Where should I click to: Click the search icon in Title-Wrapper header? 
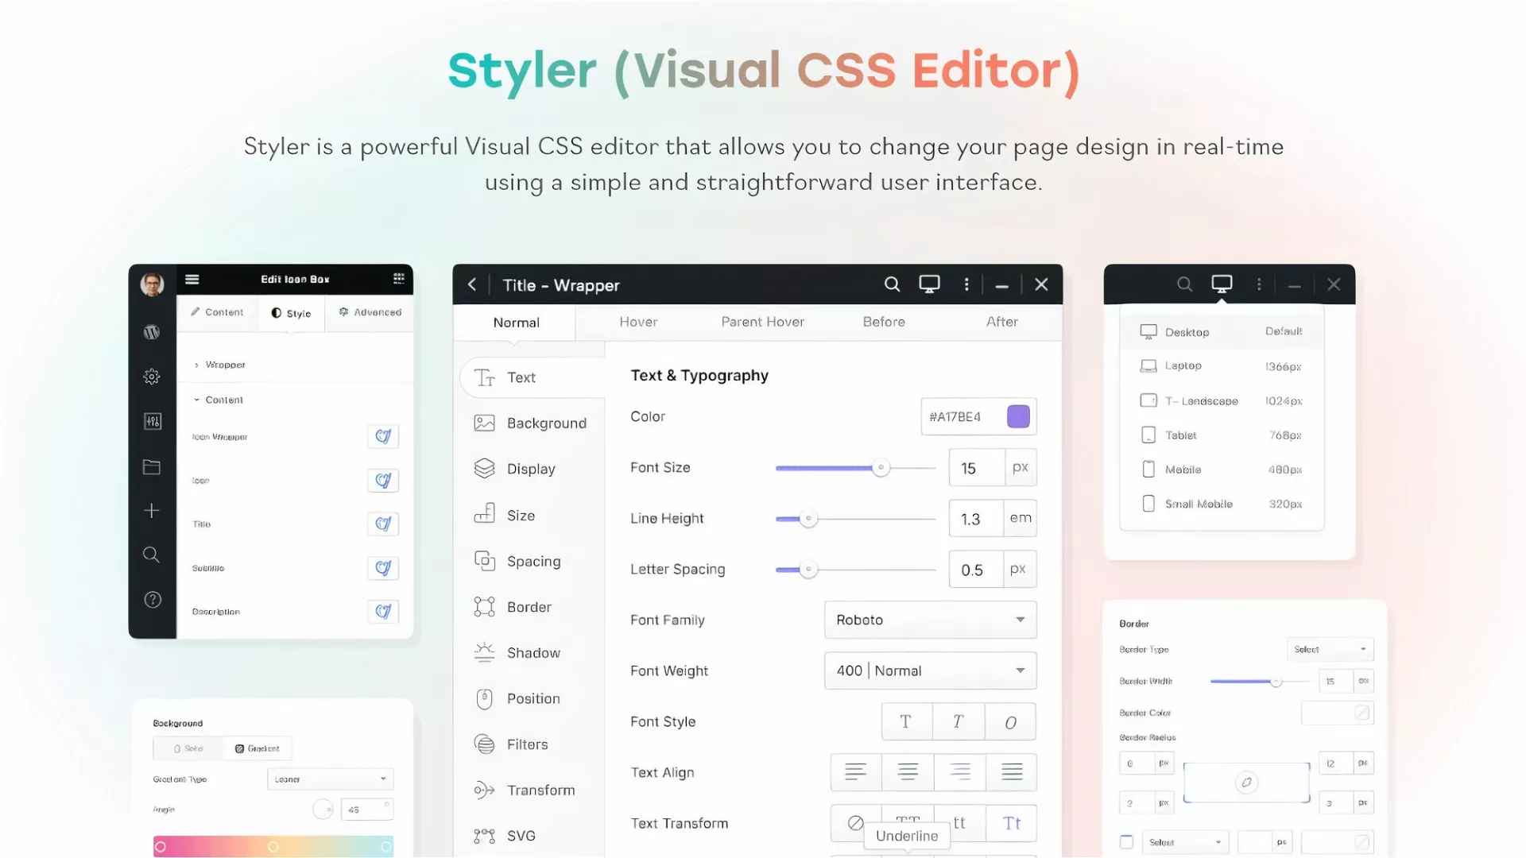coord(892,284)
